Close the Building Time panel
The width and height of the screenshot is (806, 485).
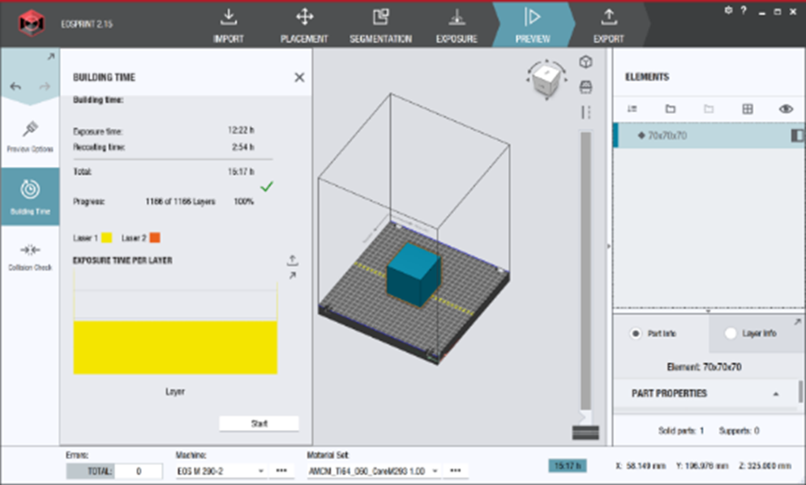(299, 77)
